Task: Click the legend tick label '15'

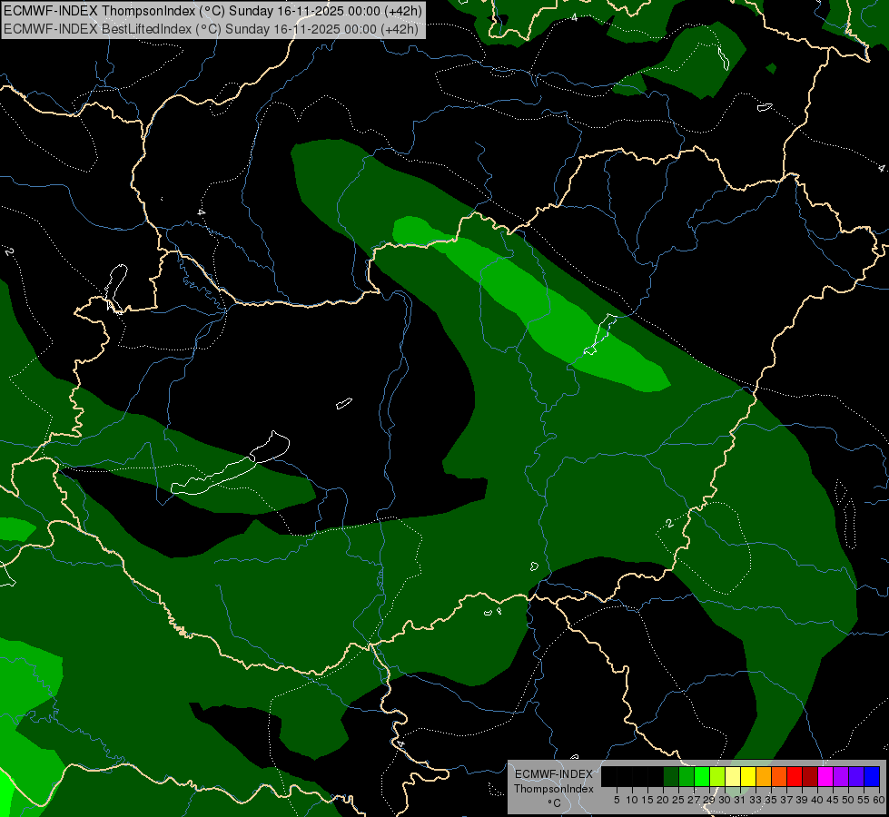Action: (x=647, y=800)
